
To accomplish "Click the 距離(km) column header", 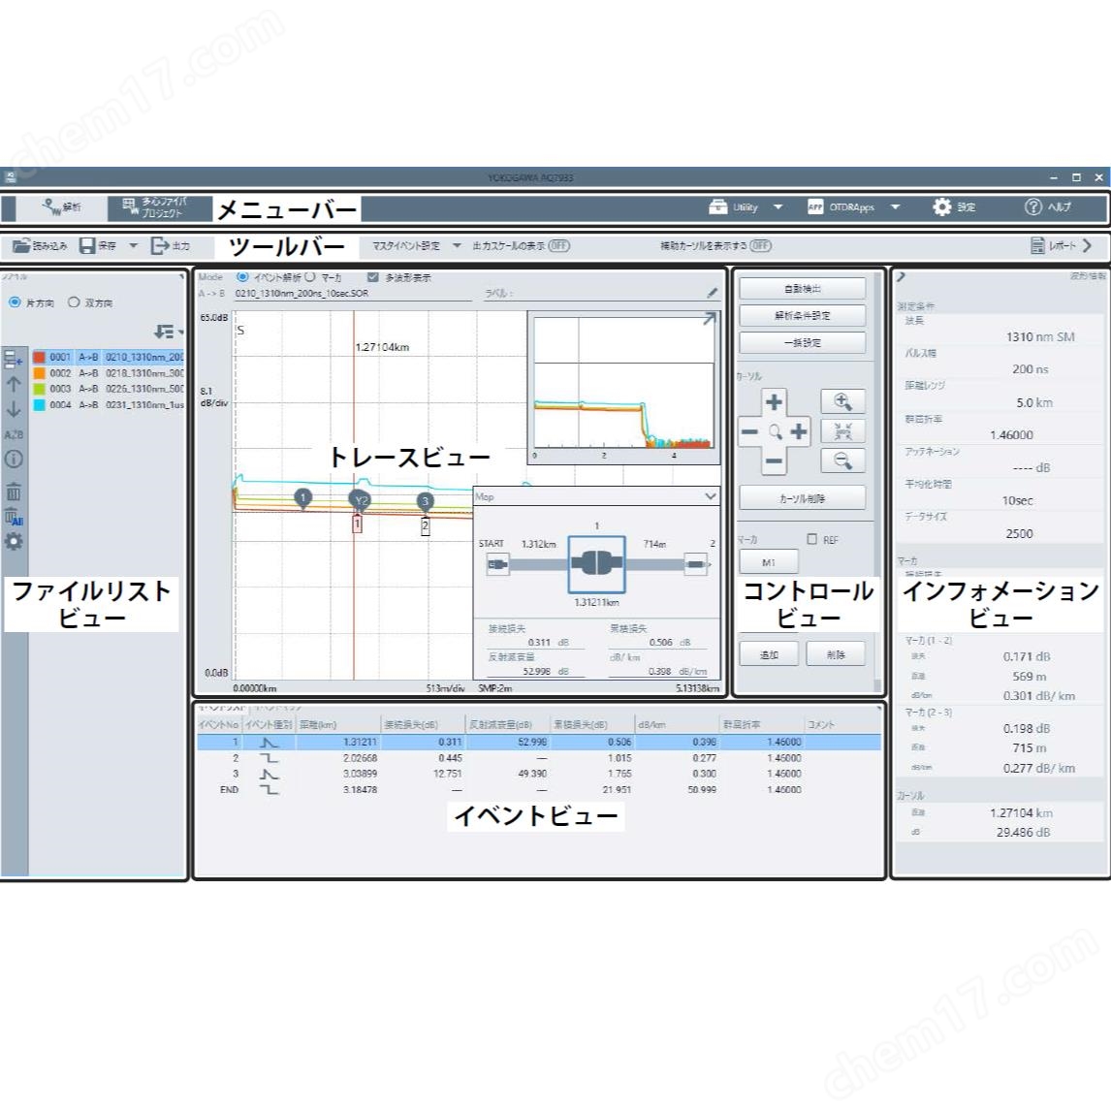I will coord(338,725).
